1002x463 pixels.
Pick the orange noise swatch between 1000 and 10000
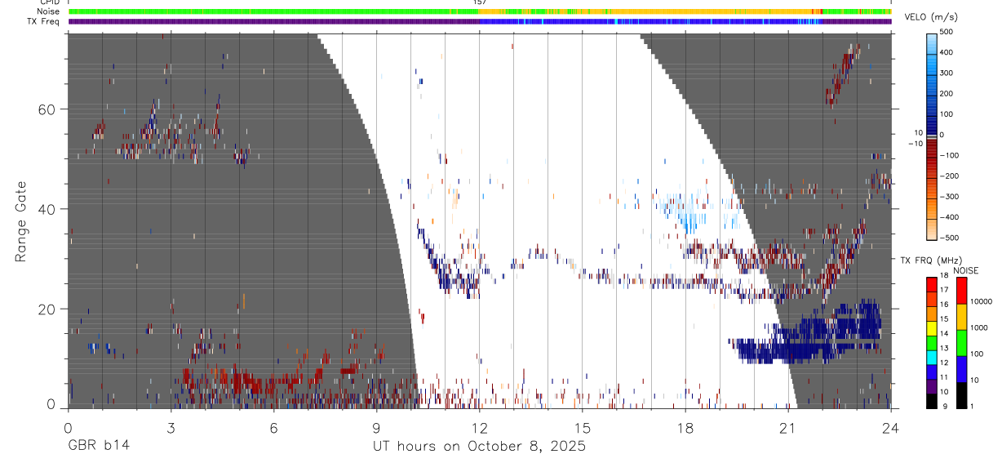pyautogui.click(x=962, y=315)
